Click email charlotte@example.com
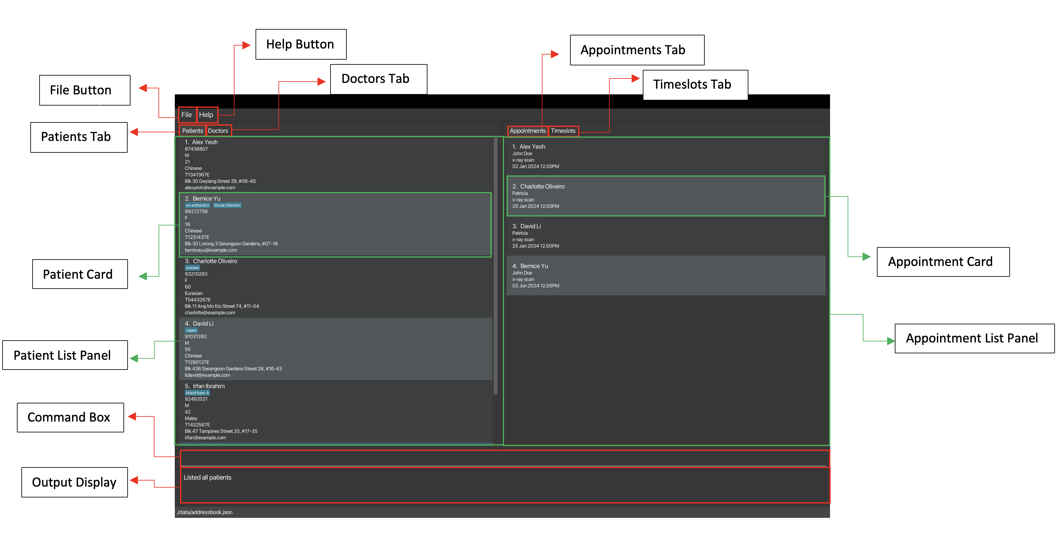Screen dimensions: 1061x544 point(210,313)
